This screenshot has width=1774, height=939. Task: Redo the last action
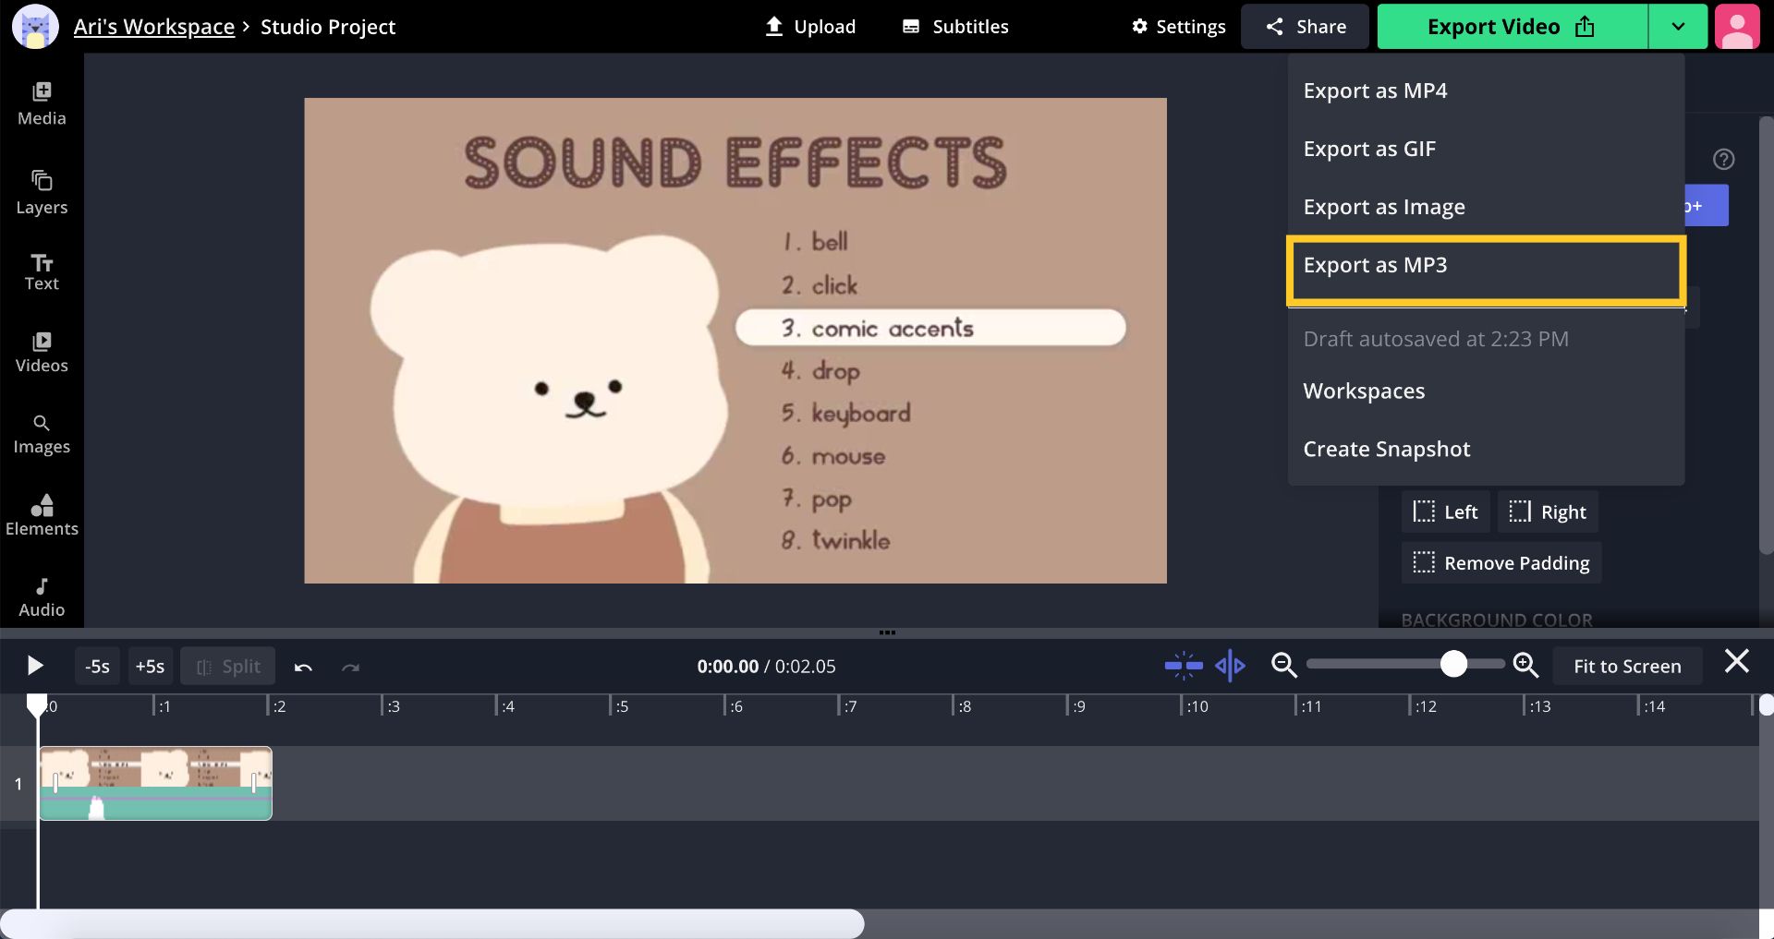(349, 665)
